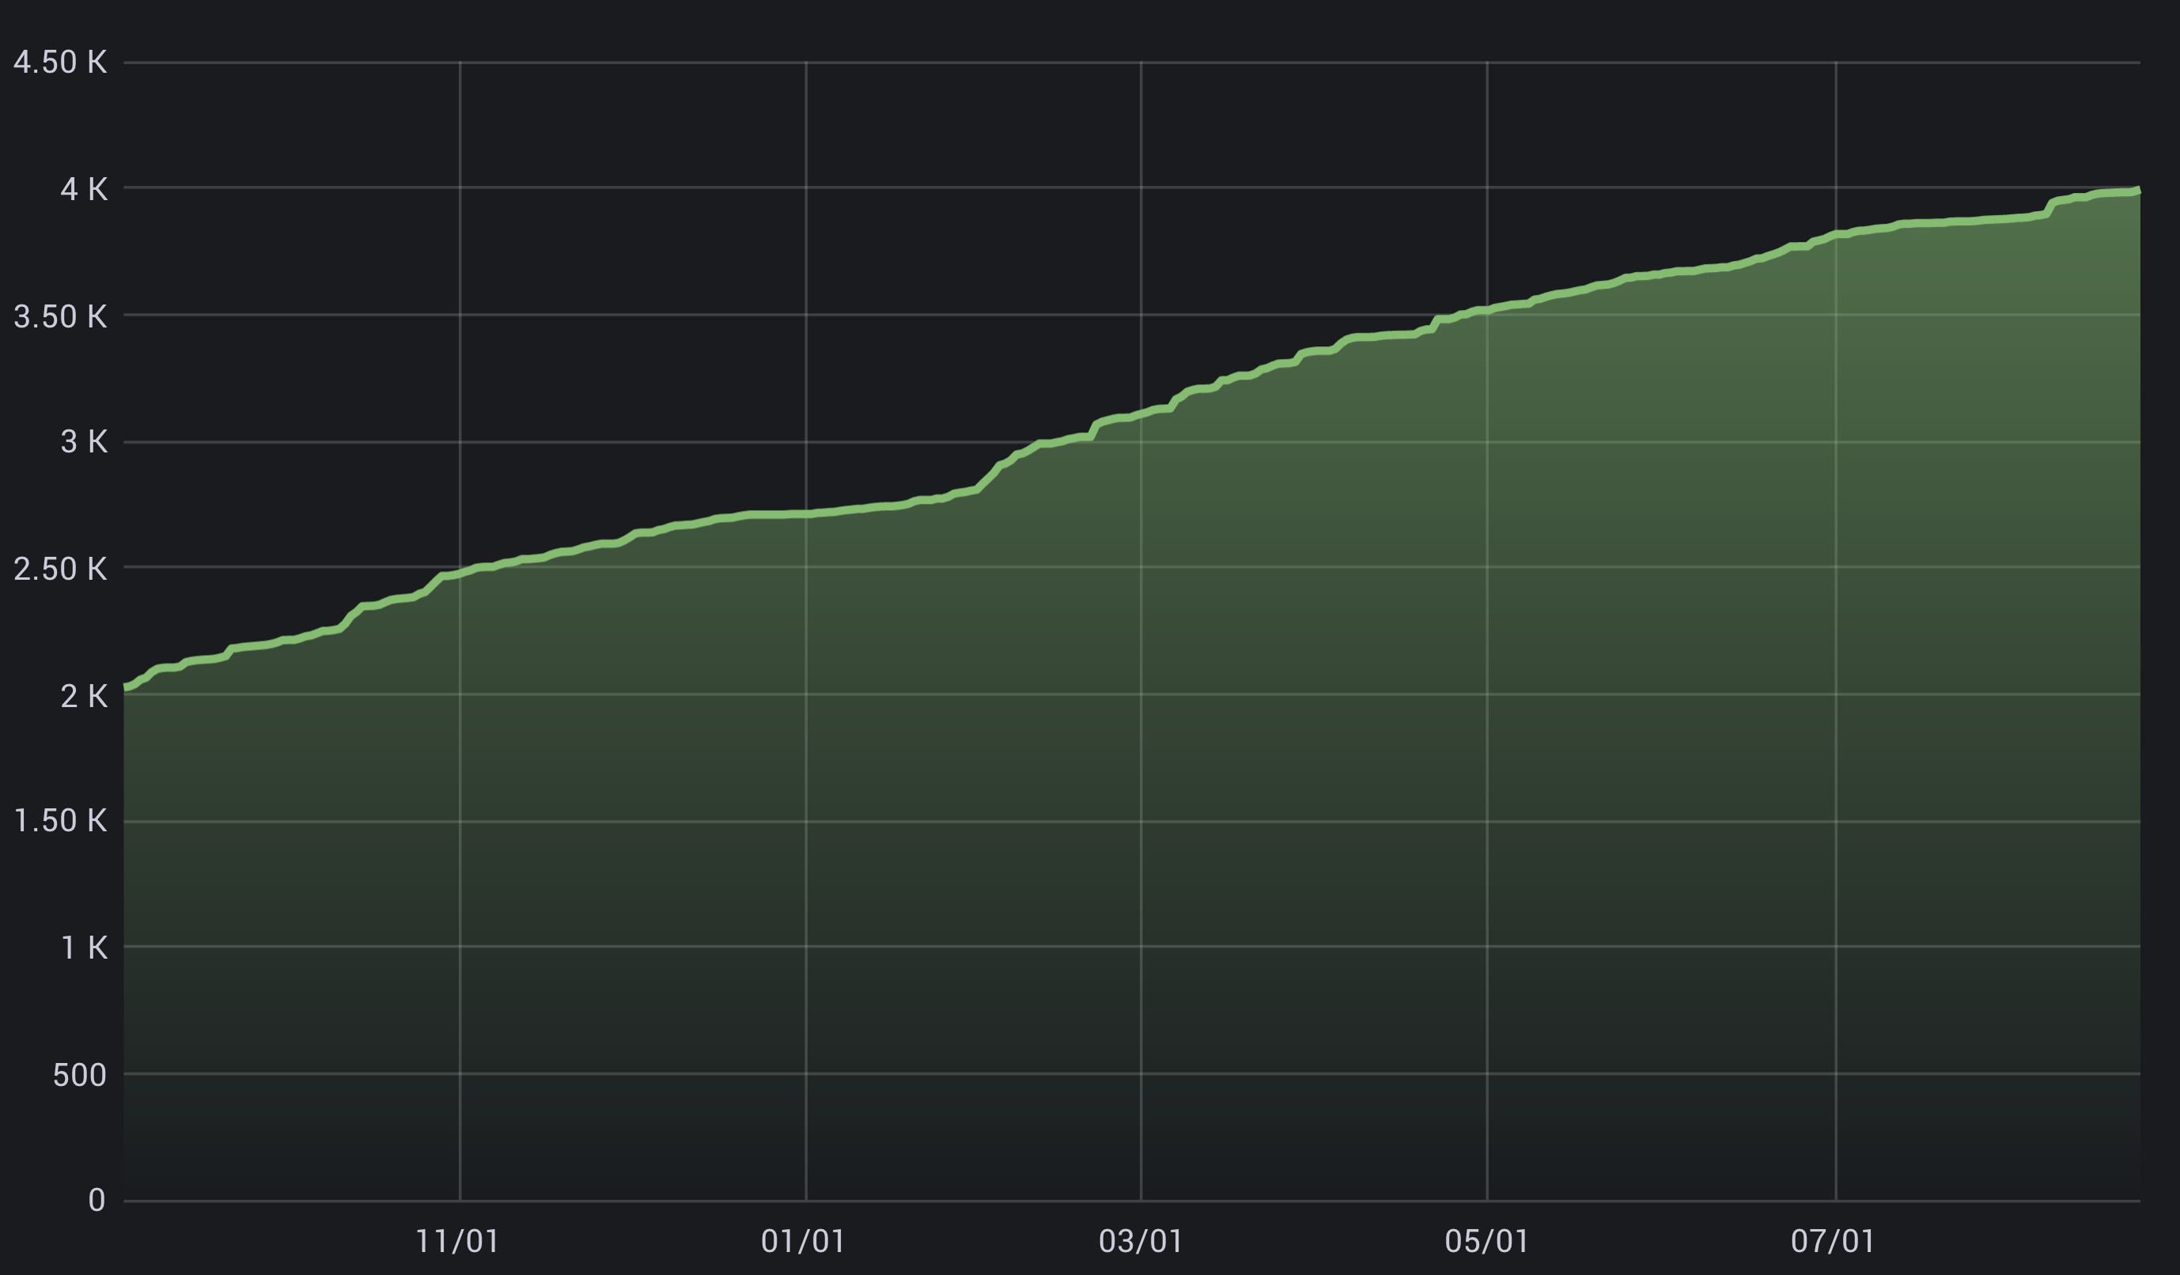
Task: Click the 3 K y-axis label
Action: coord(84,442)
